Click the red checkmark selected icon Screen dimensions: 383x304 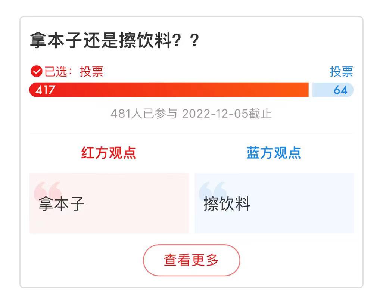tap(36, 71)
